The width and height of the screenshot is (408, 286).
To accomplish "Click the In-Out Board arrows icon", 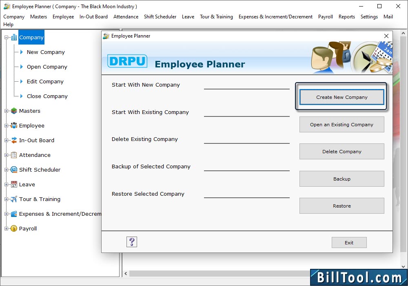I will tap(14, 141).
